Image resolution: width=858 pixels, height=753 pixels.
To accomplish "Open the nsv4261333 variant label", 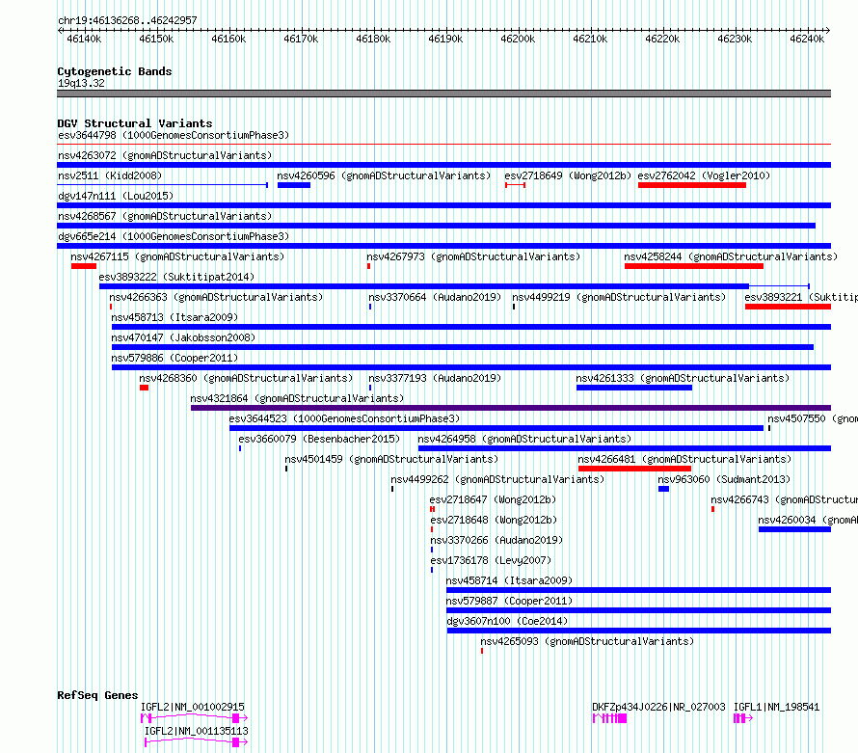I will click(x=683, y=378).
